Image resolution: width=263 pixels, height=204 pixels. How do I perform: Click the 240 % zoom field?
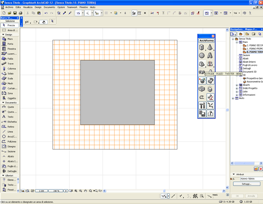[56, 191]
